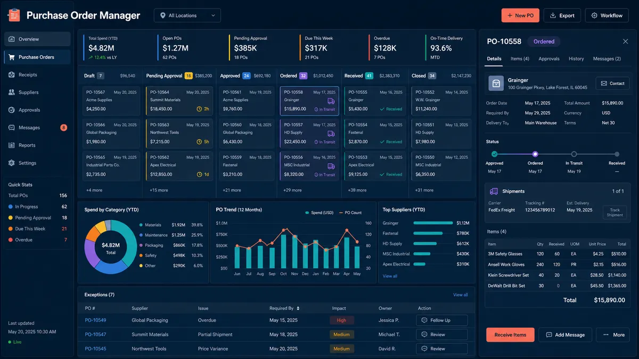Open Overview via its sidebar icon
Viewport: 639px width, 359px height.
pos(11,39)
